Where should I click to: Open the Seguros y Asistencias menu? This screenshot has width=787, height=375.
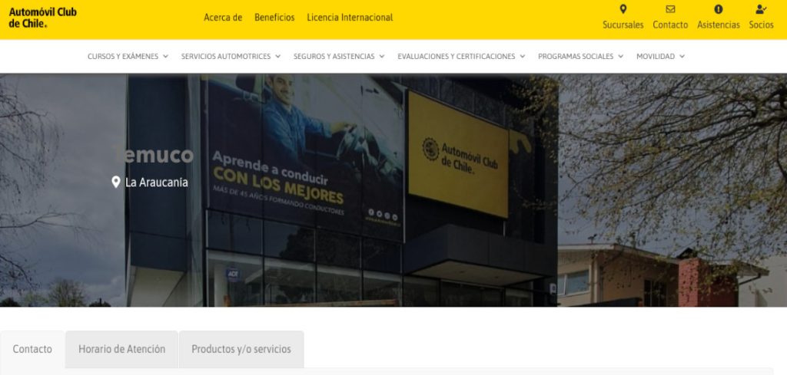(x=339, y=57)
